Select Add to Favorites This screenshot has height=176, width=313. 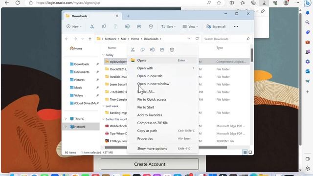tap(163, 115)
